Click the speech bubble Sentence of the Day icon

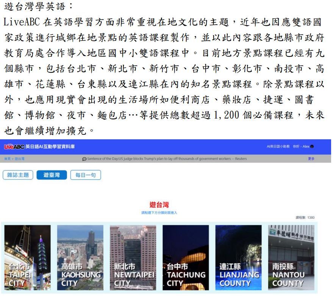click(84, 159)
